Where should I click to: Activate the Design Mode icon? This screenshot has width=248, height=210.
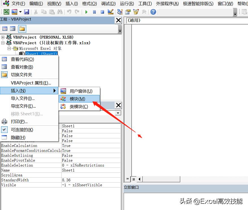[111, 12]
